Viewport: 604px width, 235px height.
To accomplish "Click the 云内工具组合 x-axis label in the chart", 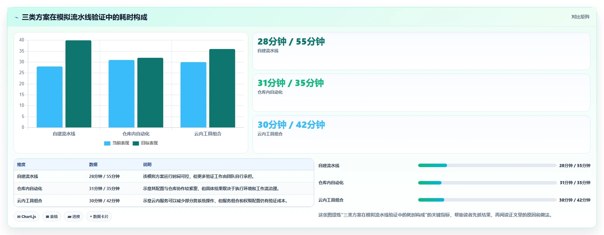I will point(208,134).
